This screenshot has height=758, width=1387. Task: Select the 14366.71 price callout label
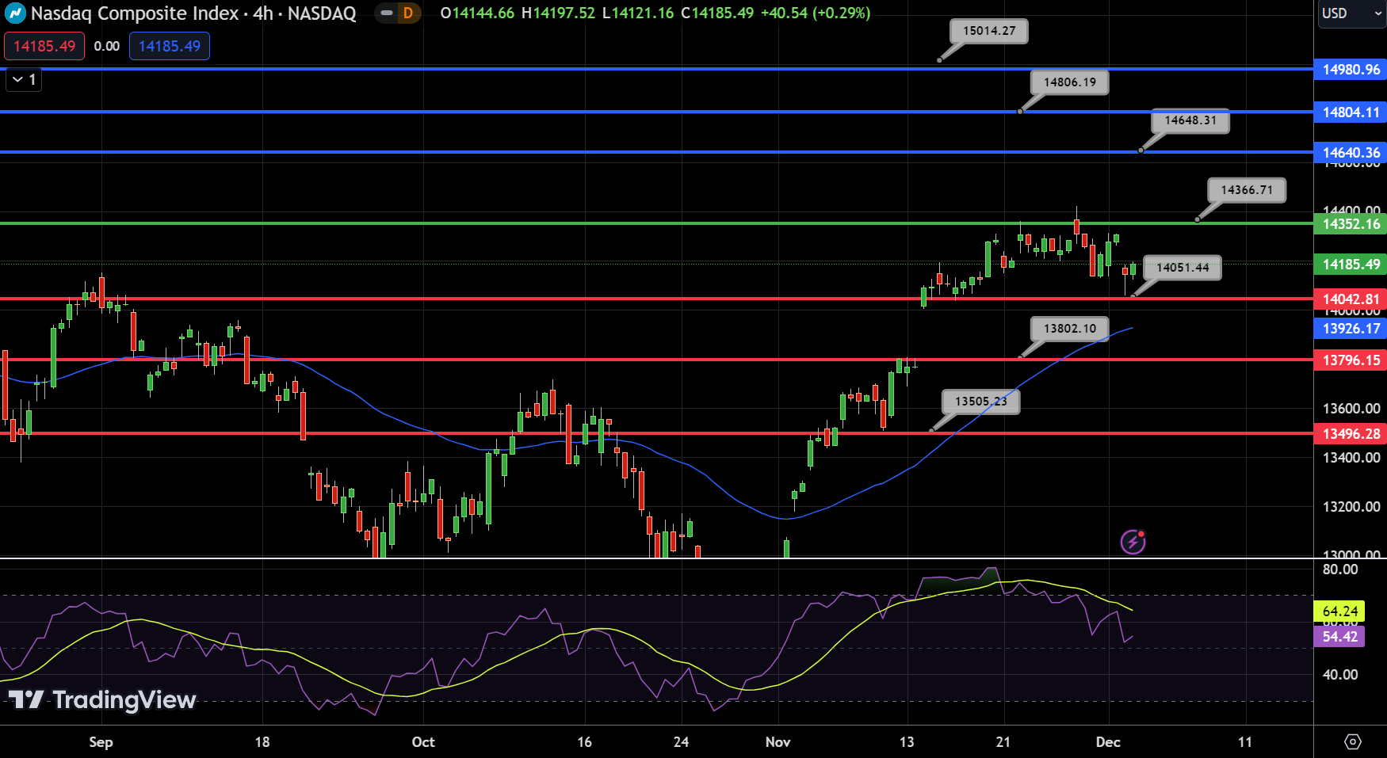coord(1247,190)
